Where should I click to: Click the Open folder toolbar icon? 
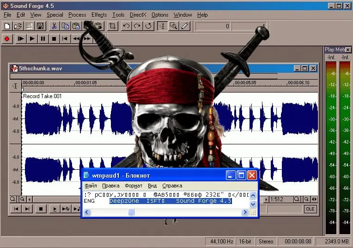click(x=18, y=26)
